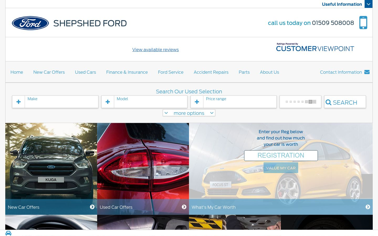Screen dimensions: 378x236
Task: Open the Used Cars menu
Action: pos(86,72)
